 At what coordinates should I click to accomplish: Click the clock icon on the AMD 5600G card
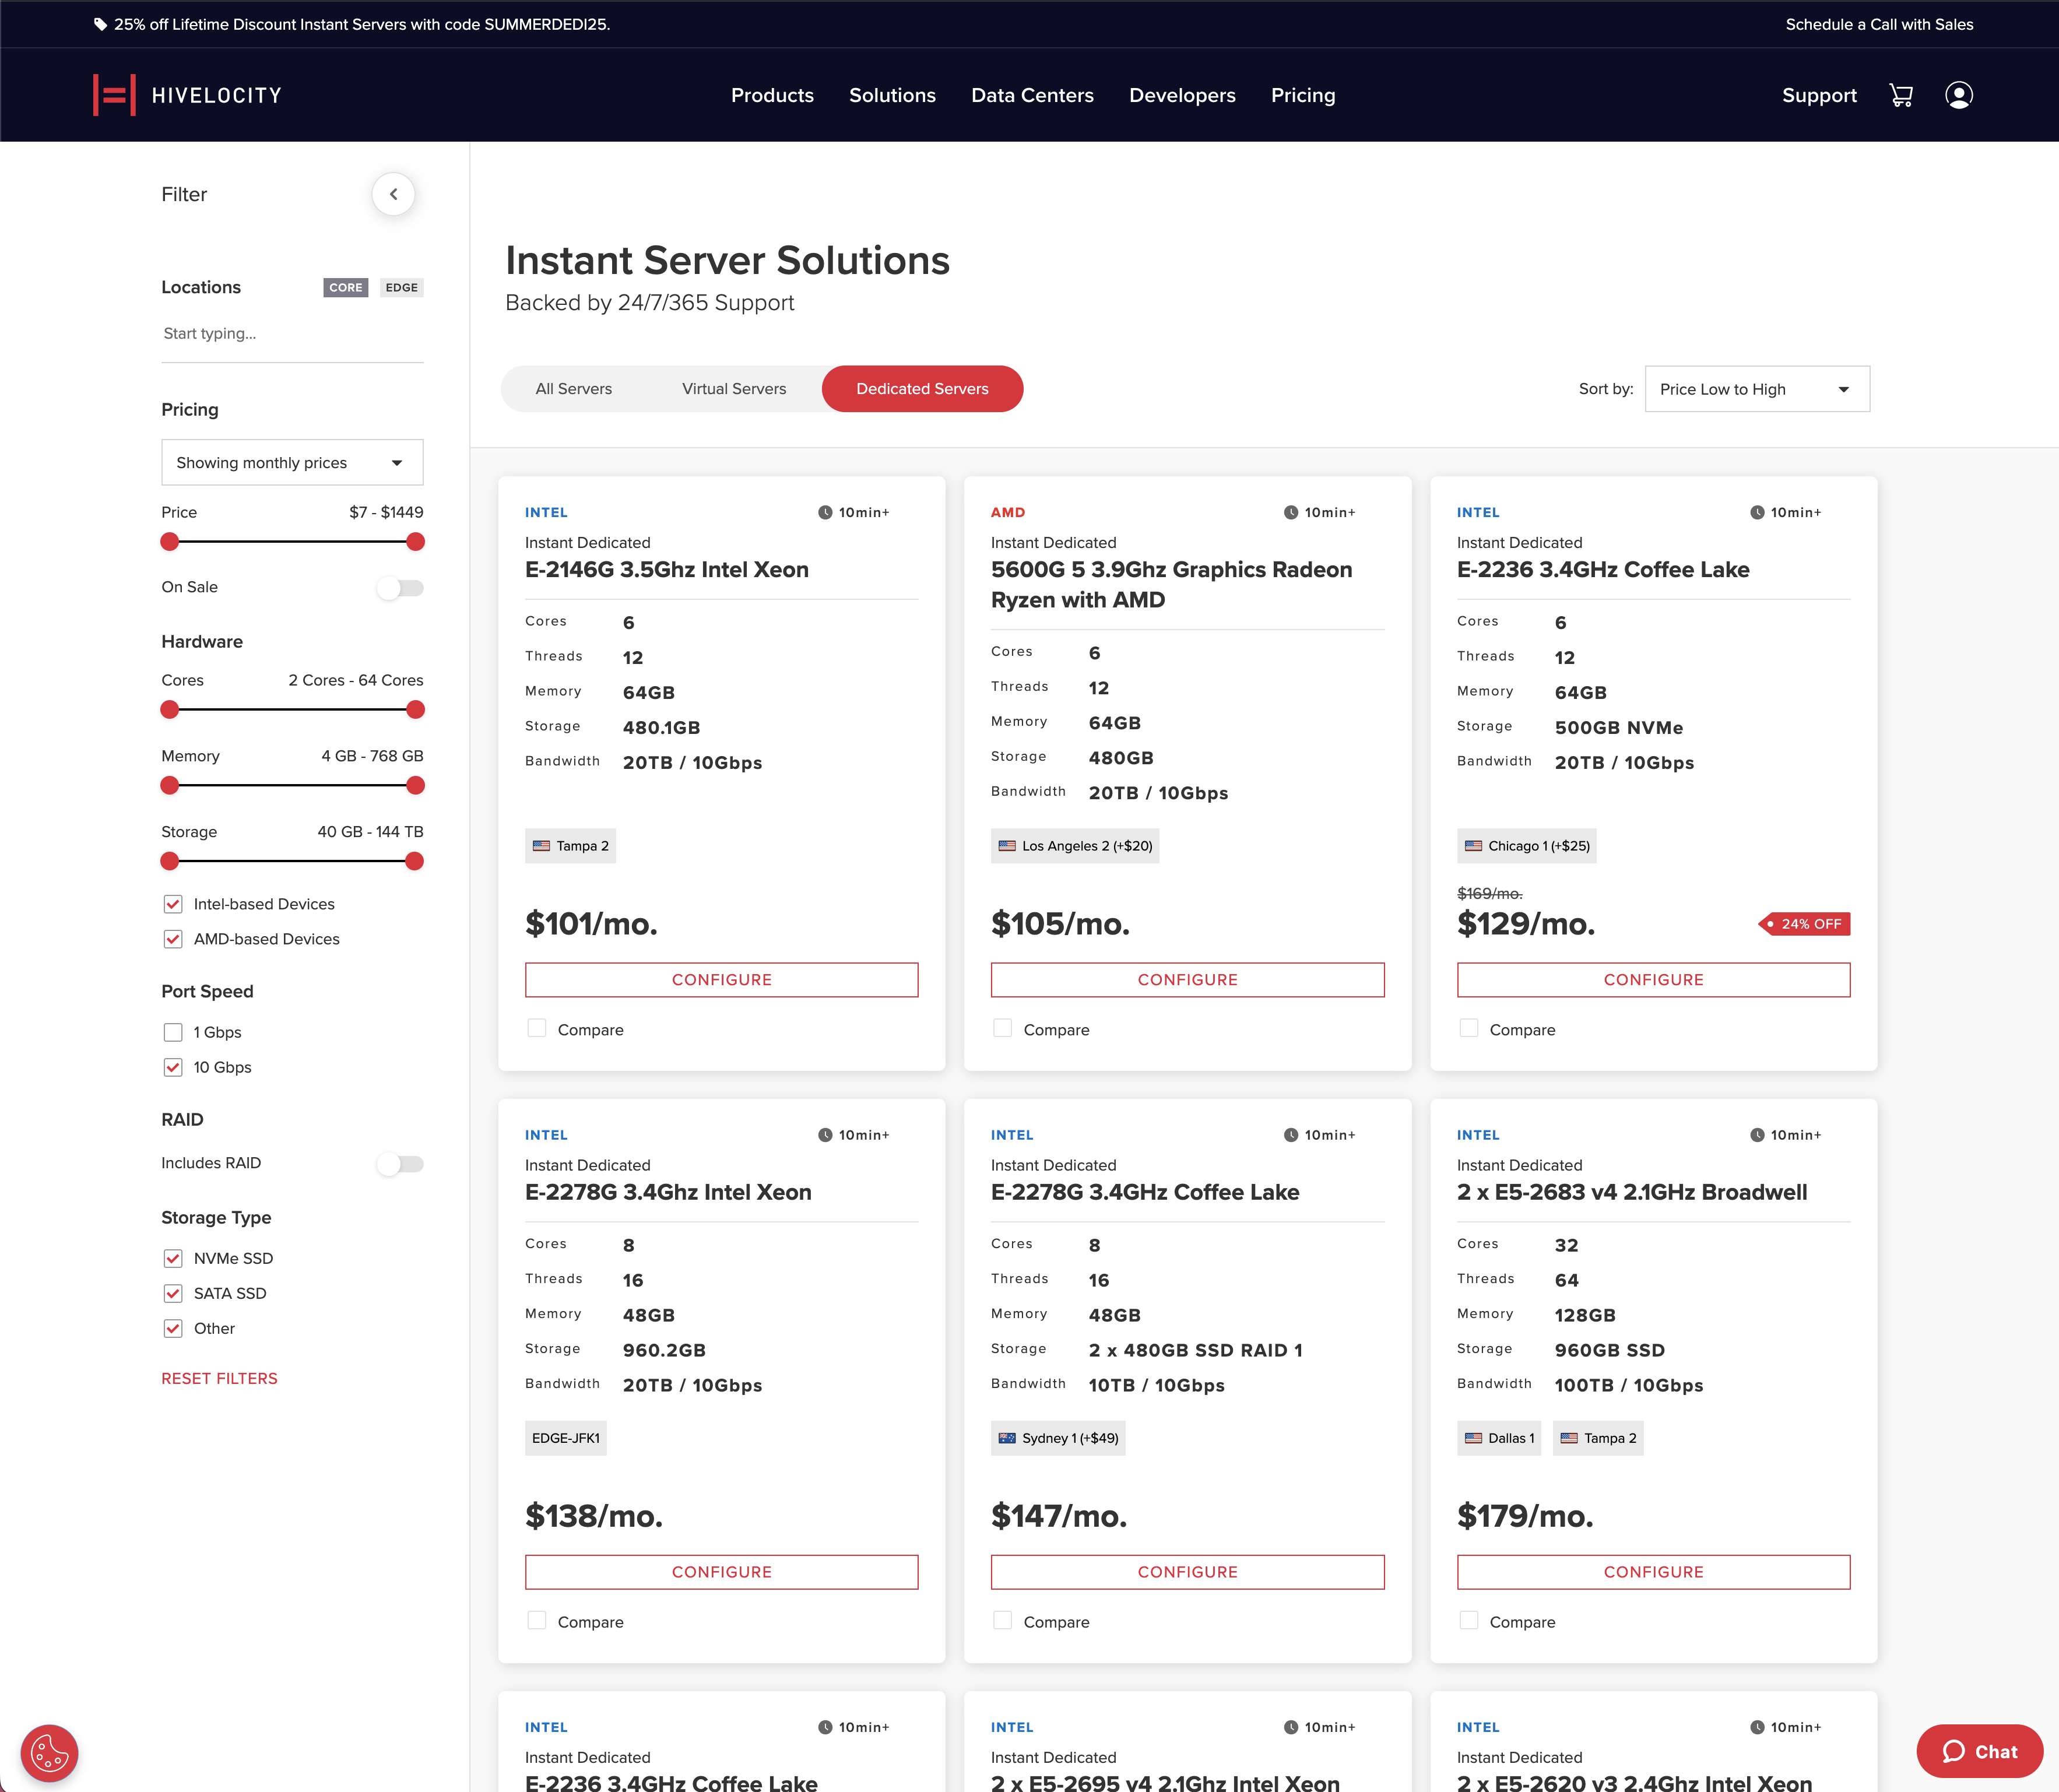point(1291,512)
